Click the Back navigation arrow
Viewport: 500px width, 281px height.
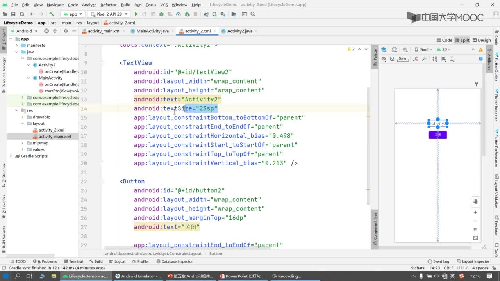pyautogui.click(x=32, y=14)
